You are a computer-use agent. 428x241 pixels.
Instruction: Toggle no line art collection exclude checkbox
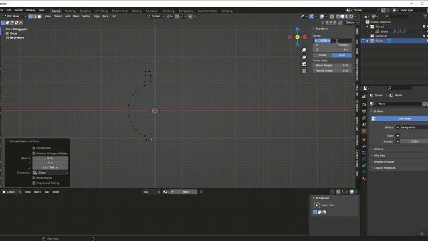[x=424, y=35]
